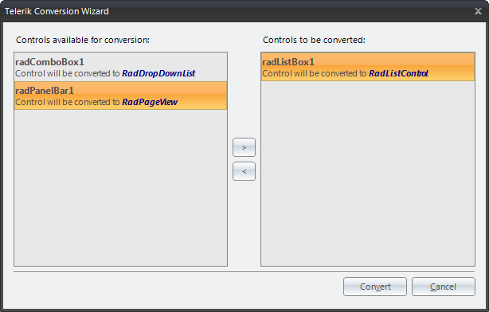Select radPanelBar1 list item
489x312 pixels.
coord(120,96)
